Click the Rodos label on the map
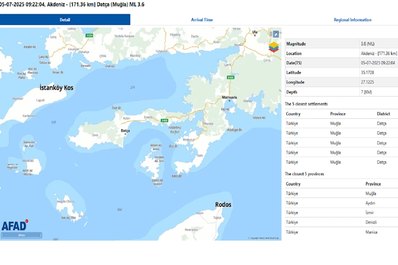The height and width of the screenshot is (265, 398). [x=223, y=205]
